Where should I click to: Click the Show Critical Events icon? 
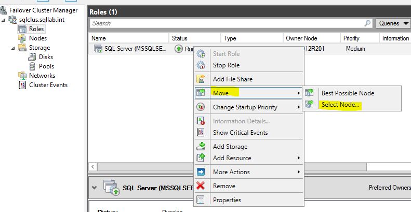[201, 133]
